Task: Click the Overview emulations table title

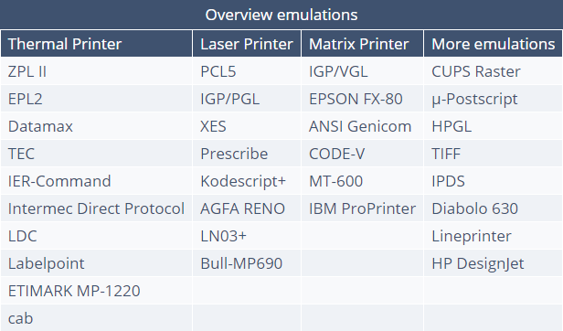Action: click(281, 15)
